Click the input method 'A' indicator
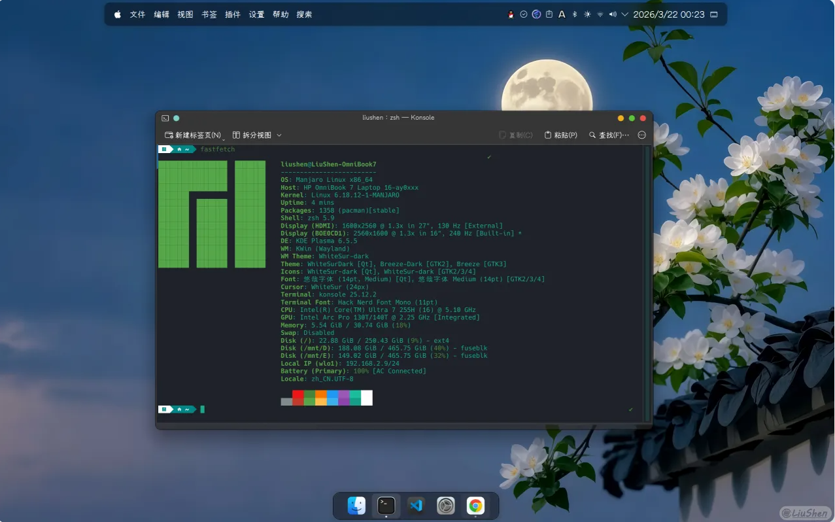The image size is (835, 522). (x=562, y=14)
